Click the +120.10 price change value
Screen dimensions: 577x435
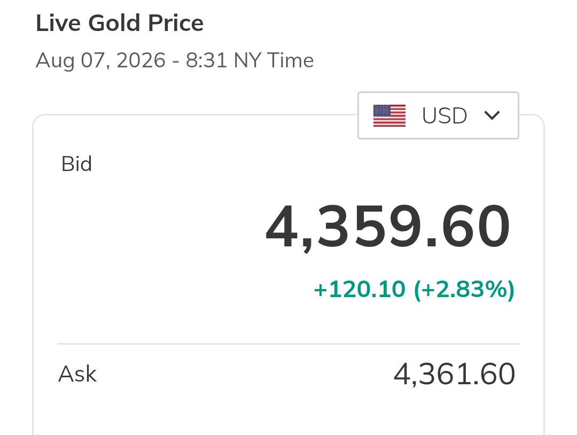[360, 289]
